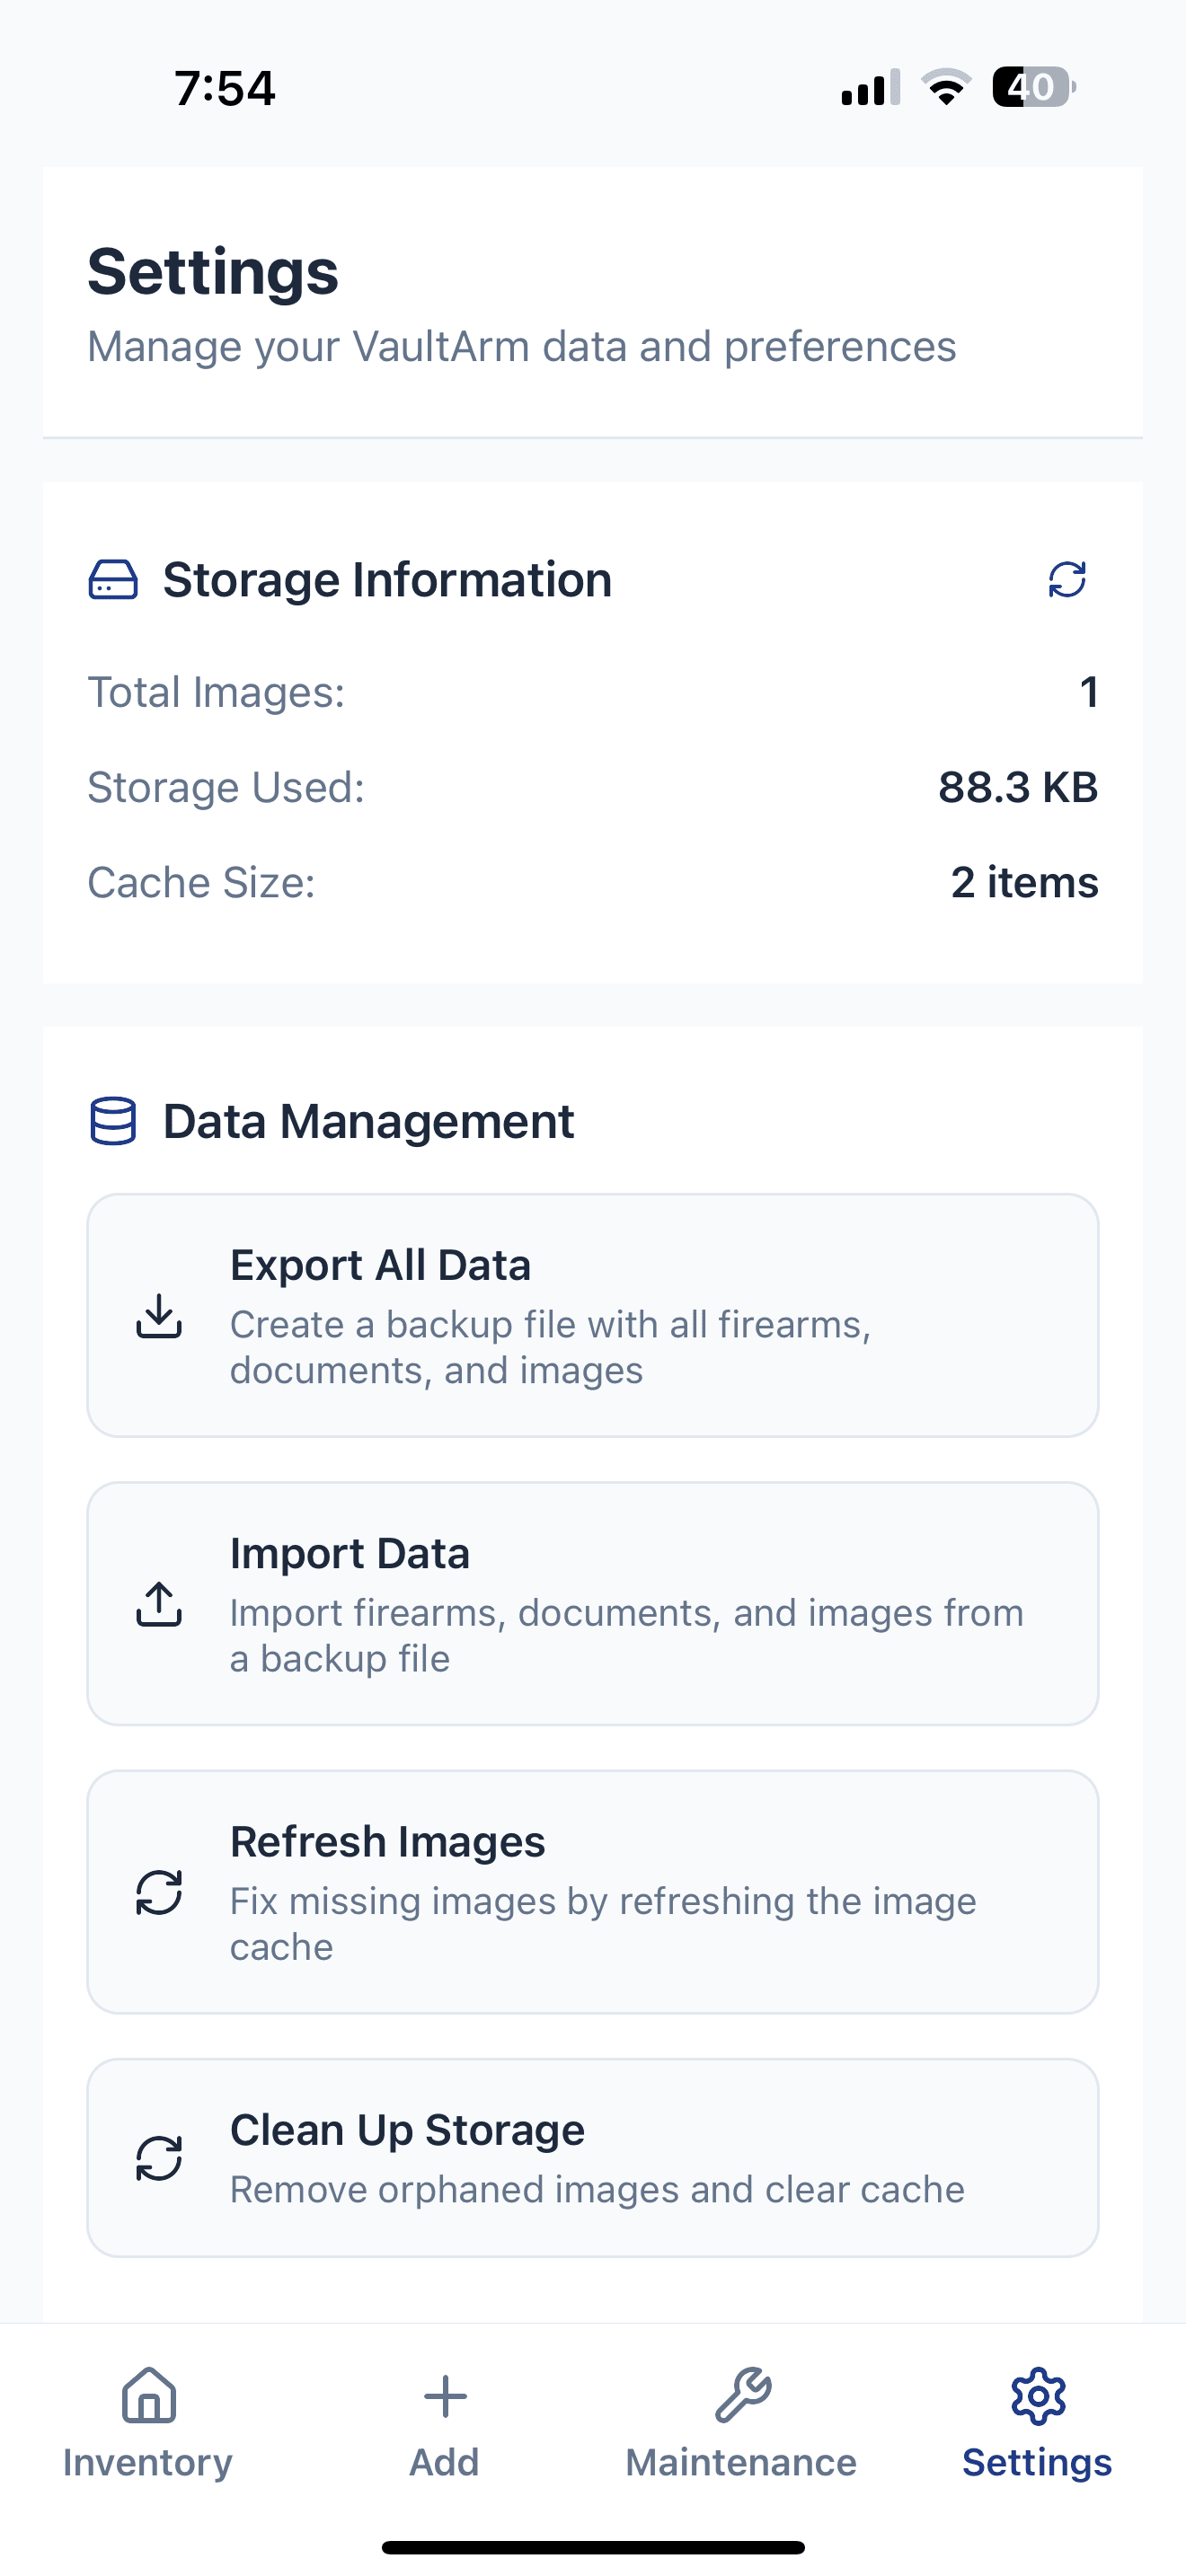Choose Refresh Images to fix missing images
1186x2576 pixels.
(x=592, y=1892)
